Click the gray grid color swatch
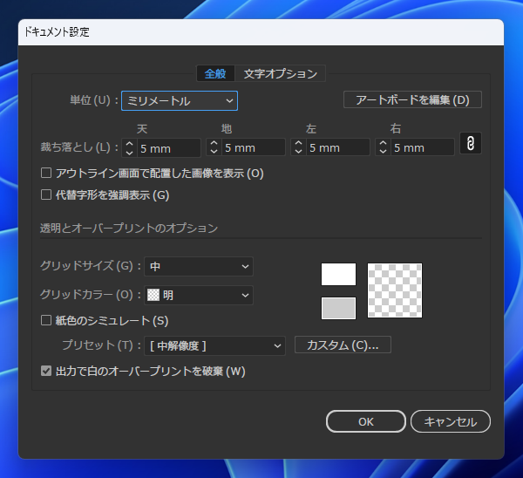 point(338,309)
